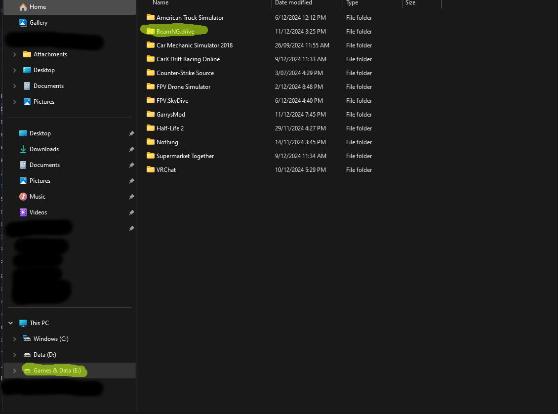Open pinned Desktop in quick access

[40, 133]
